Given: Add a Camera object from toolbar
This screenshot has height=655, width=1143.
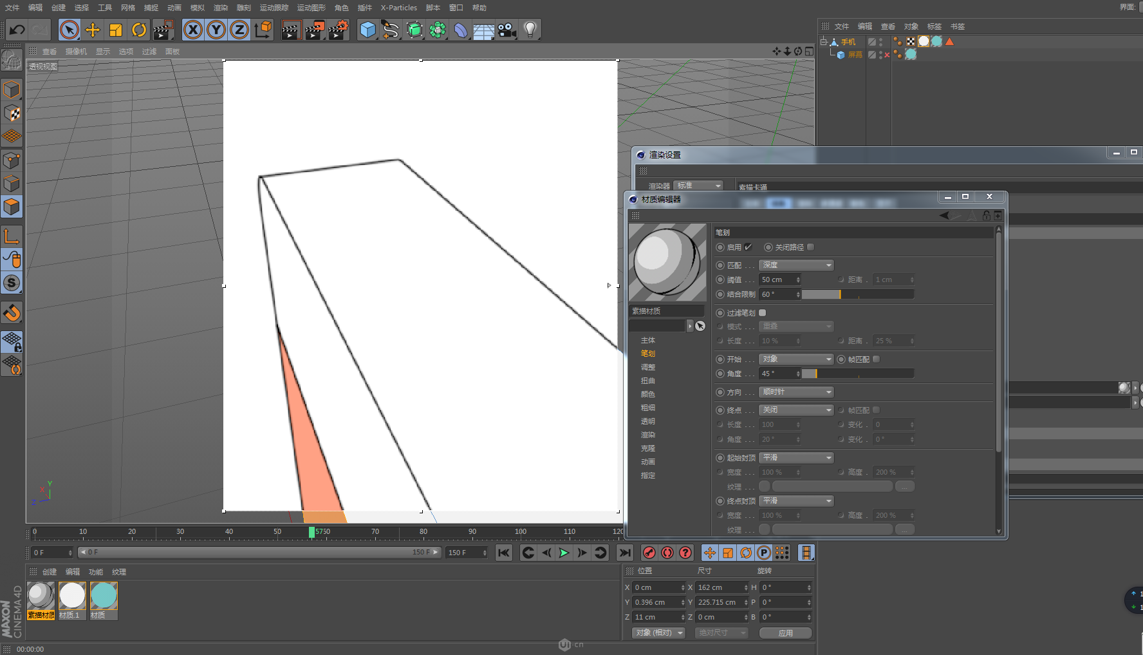Looking at the screenshot, I should pos(507,30).
